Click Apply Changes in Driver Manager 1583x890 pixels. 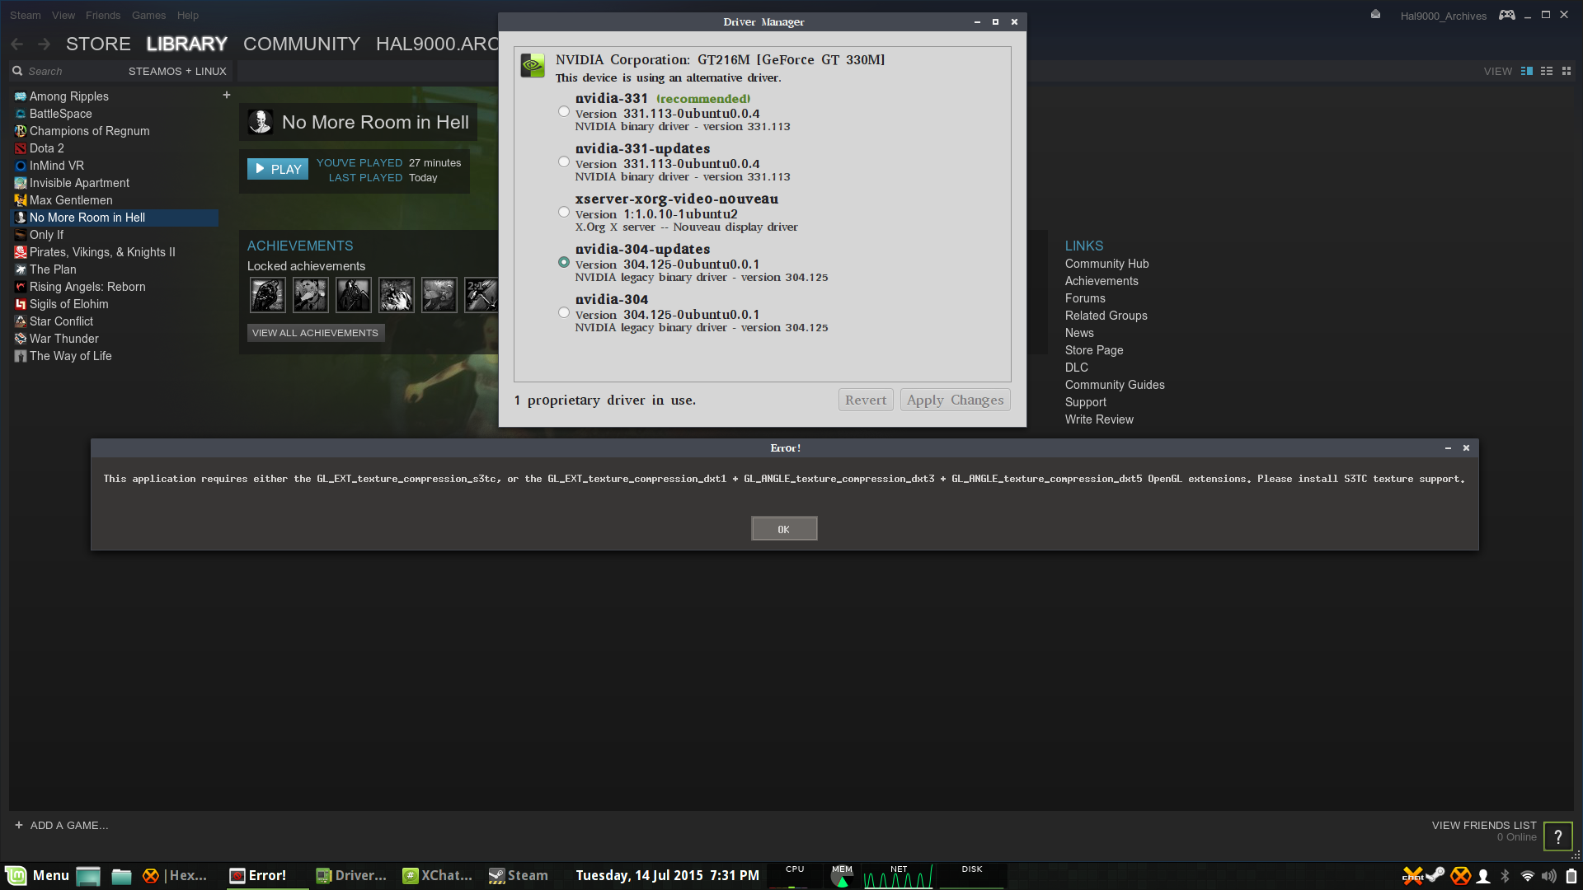click(x=955, y=400)
